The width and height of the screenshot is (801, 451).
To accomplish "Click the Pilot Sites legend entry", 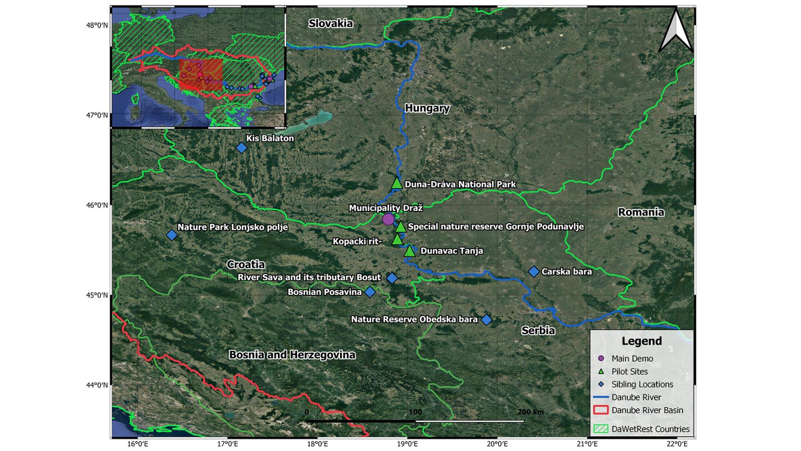I will [629, 372].
